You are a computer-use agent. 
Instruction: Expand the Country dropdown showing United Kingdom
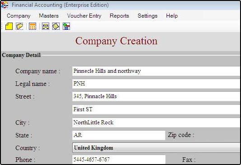point(156,148)
